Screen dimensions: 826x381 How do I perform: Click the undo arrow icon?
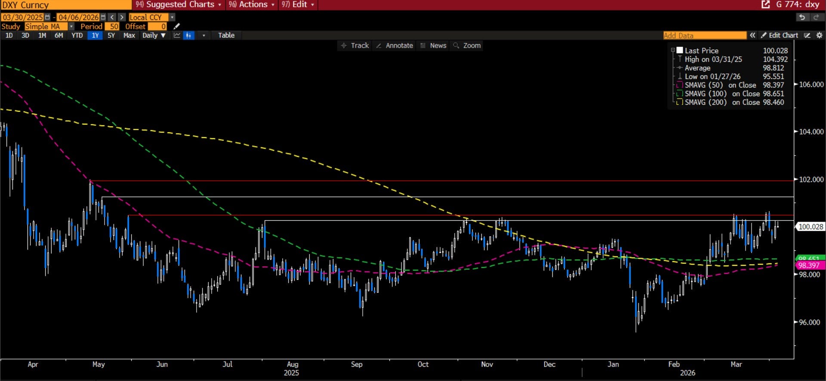[x=802, y=17]
